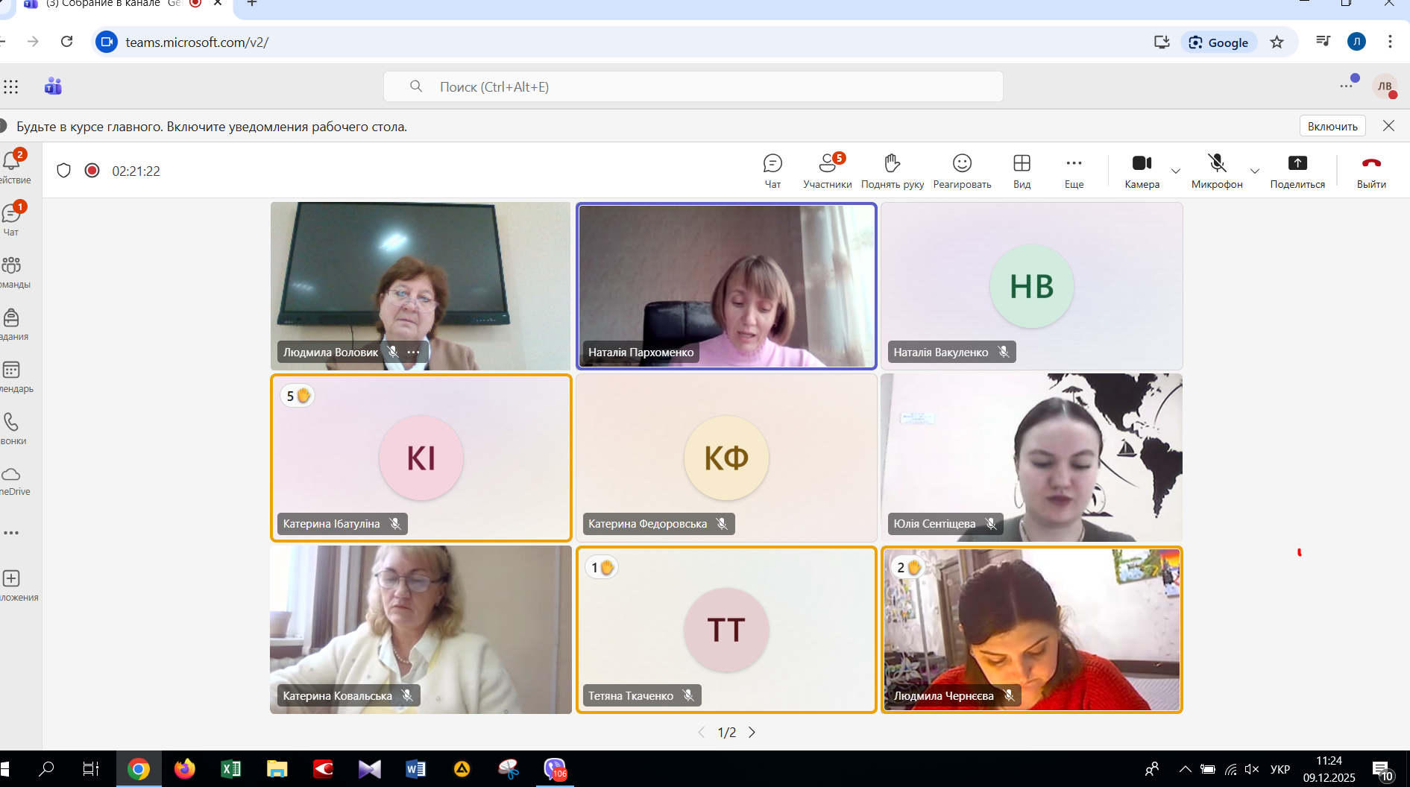Viewport: 1410px width, 787px height.
Task: Go to next page of participants
Action: (x=752, y=733)
